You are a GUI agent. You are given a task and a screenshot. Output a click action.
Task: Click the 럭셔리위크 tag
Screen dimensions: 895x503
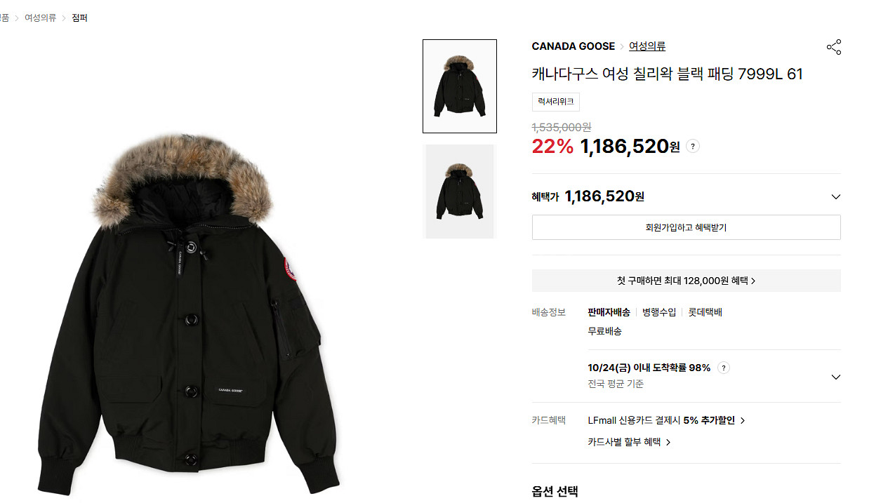pyautogui.click(x=556, y=102)
